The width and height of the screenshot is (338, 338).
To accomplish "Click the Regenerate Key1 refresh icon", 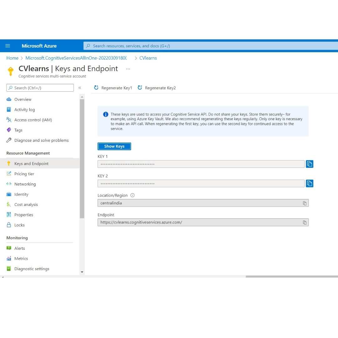I will pyautogui.click(x=96, y=88).
